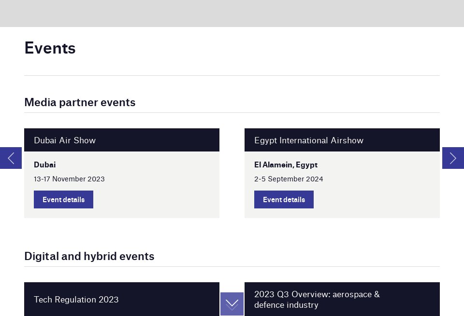Click the 13-17 November 2023 date
464x316 pixels.
pos(69,179)
